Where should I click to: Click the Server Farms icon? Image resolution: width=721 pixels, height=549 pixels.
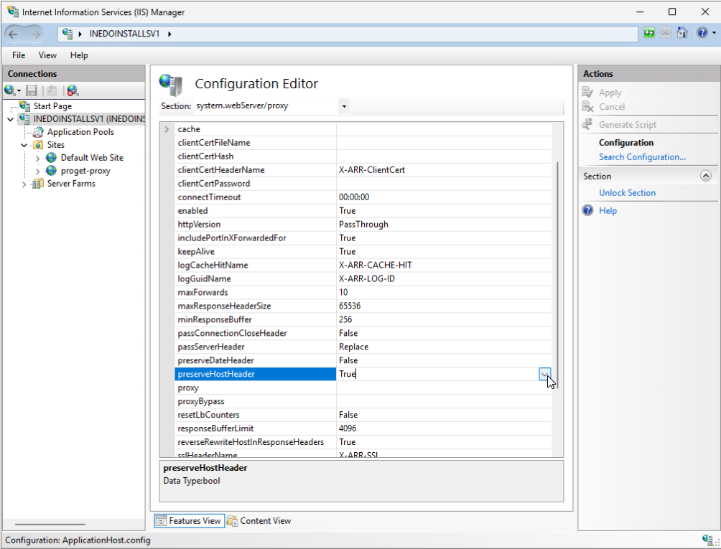[x=38, y=184]
